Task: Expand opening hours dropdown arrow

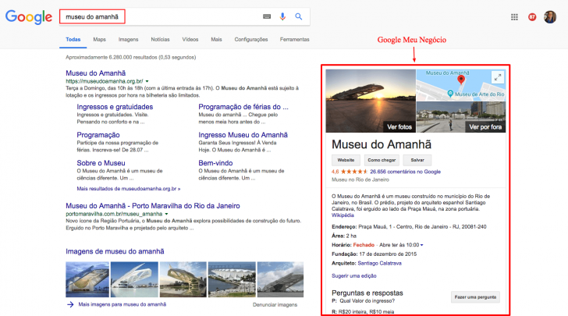Action: coord(421,245)
